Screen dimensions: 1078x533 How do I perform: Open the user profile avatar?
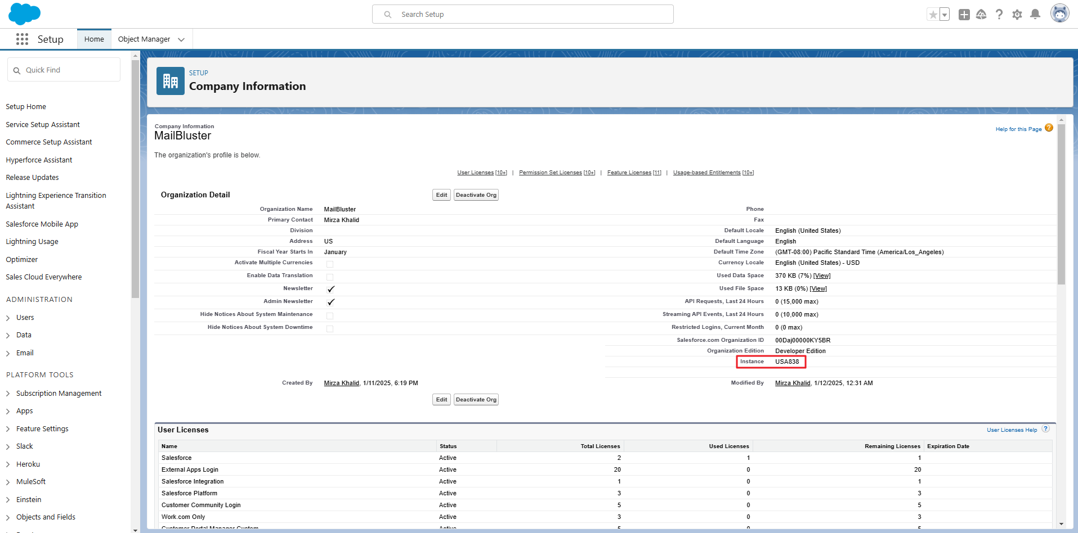(x=1059, y=13)
